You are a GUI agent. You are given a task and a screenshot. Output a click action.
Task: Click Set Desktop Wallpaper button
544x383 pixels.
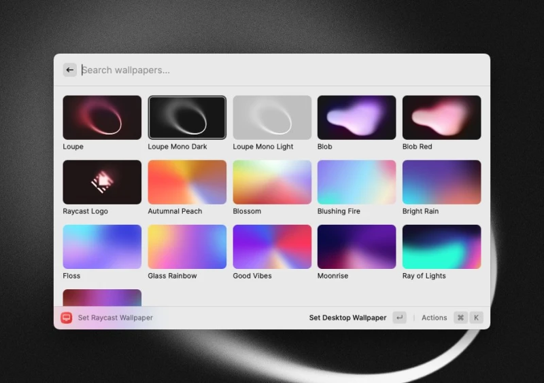tap(347, 318)
